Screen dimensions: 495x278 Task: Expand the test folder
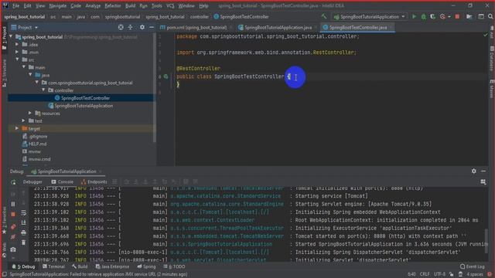point(24,120)
